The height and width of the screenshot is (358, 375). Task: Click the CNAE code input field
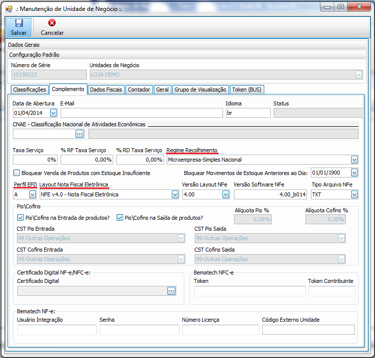(x=44, y=134)
